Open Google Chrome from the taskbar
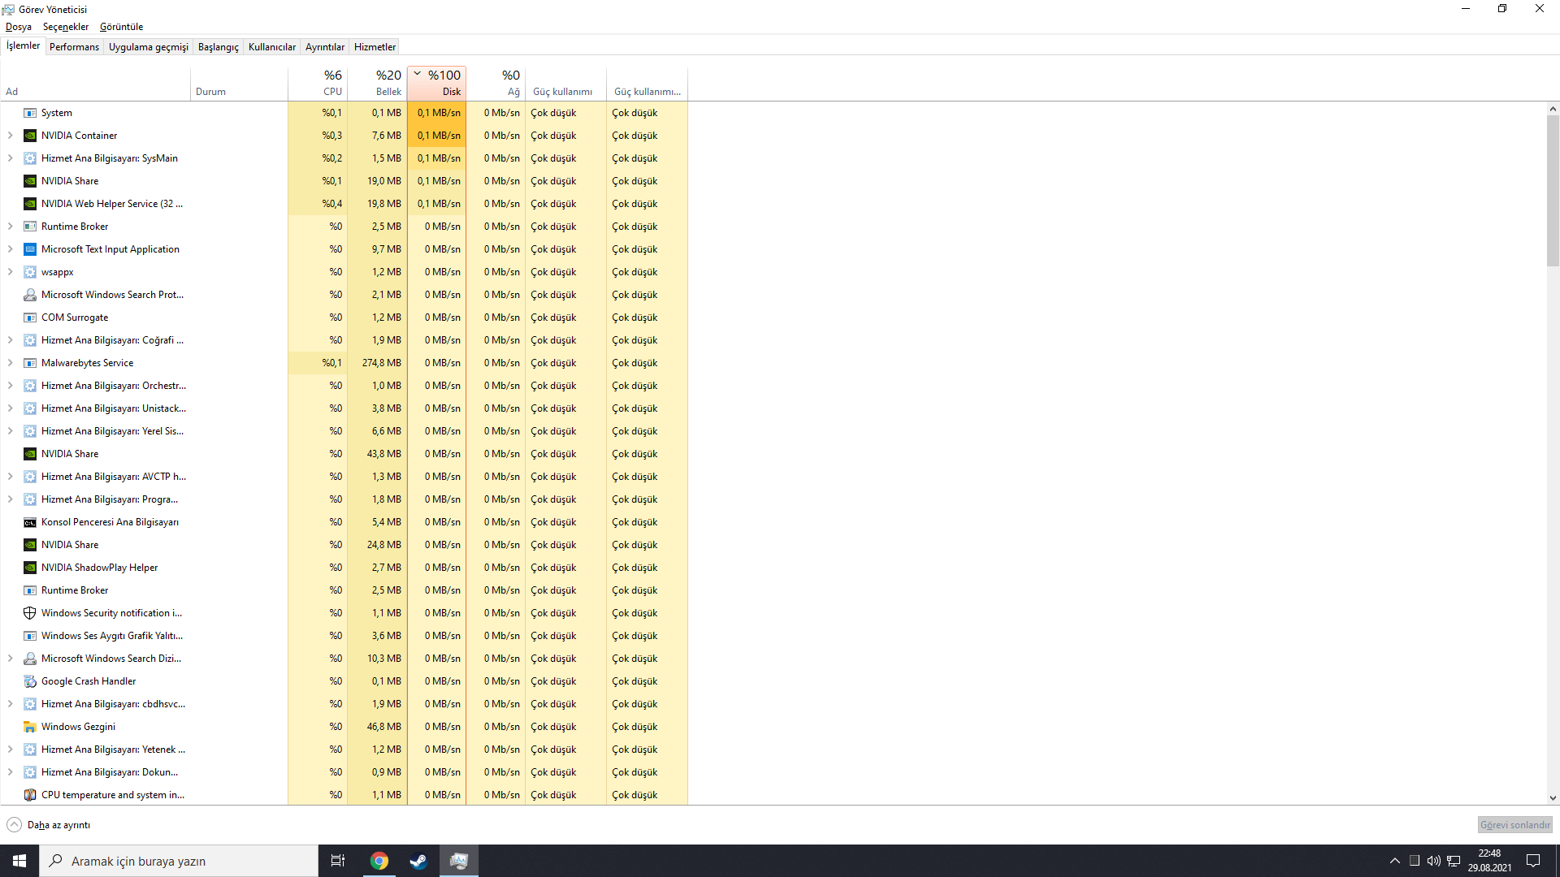This screenshot has height=877, width=1560. click(x=379, y=860)
